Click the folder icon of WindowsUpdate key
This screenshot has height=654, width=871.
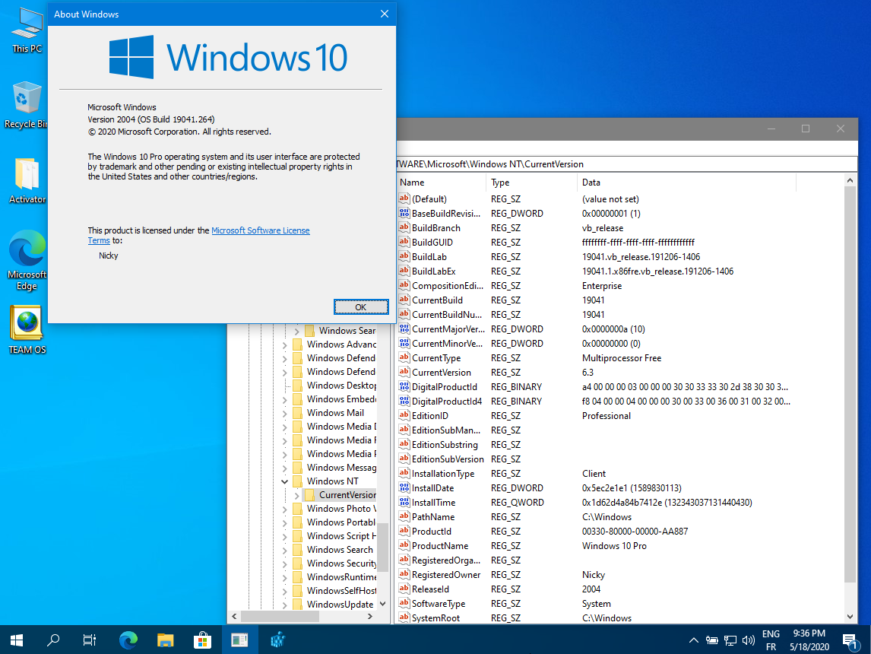[297, 605]
